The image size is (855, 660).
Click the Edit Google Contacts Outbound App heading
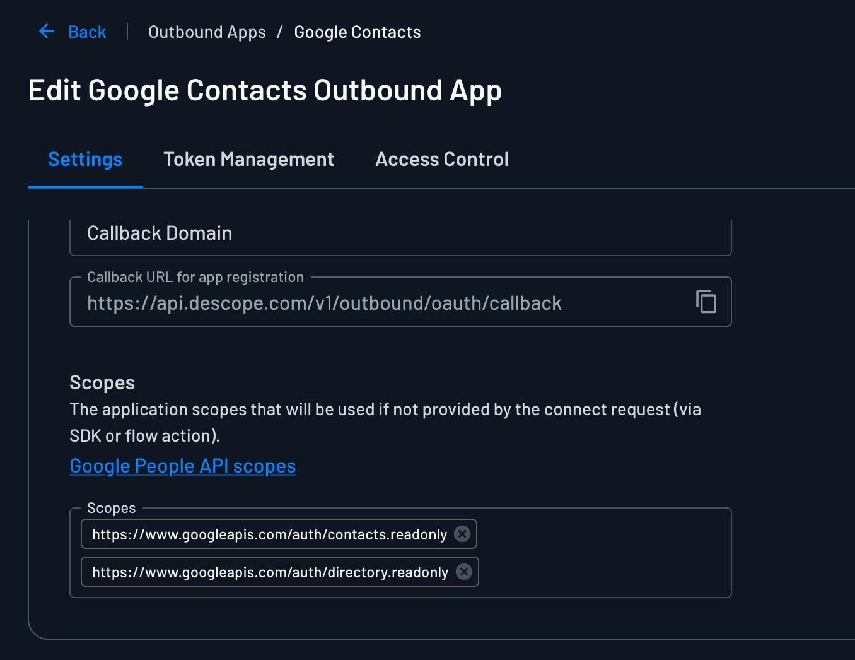click(x=265, y=90)
